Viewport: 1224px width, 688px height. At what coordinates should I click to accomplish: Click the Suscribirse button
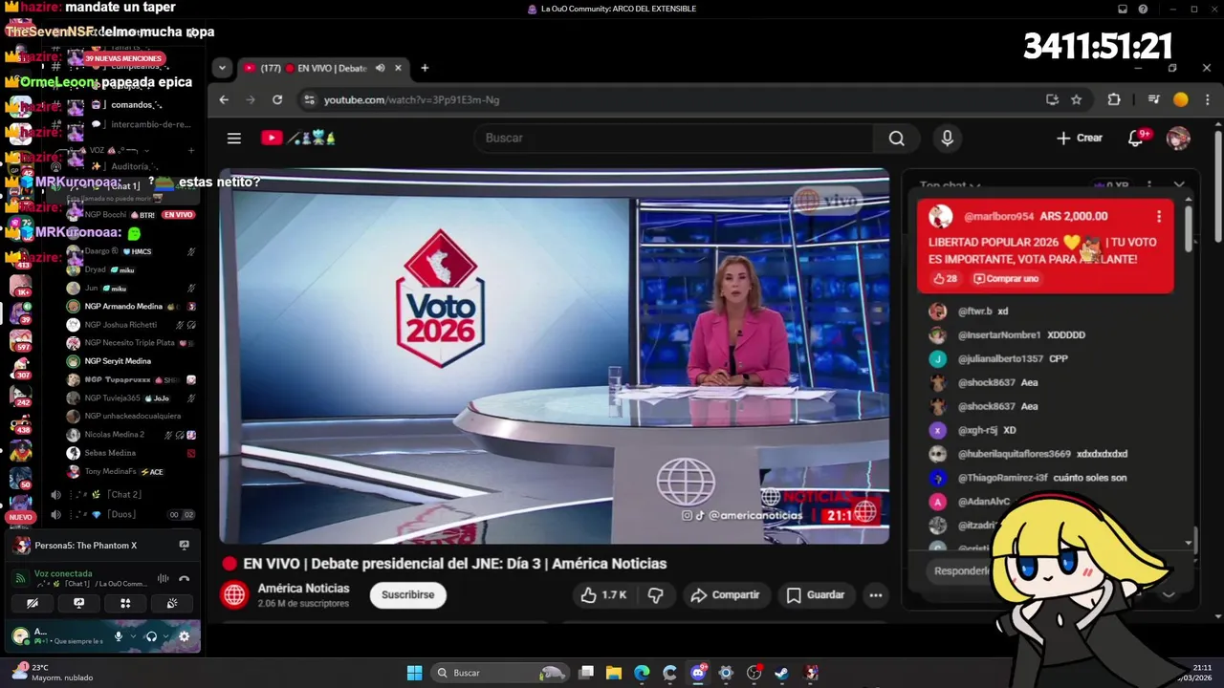pos(408,594)
